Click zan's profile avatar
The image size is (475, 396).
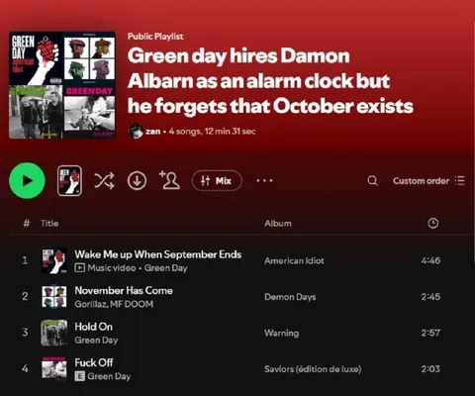[136, 131]
